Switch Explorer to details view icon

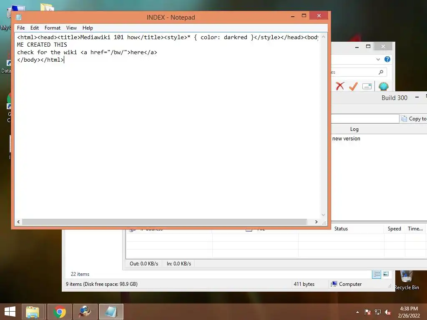point(377,274)
